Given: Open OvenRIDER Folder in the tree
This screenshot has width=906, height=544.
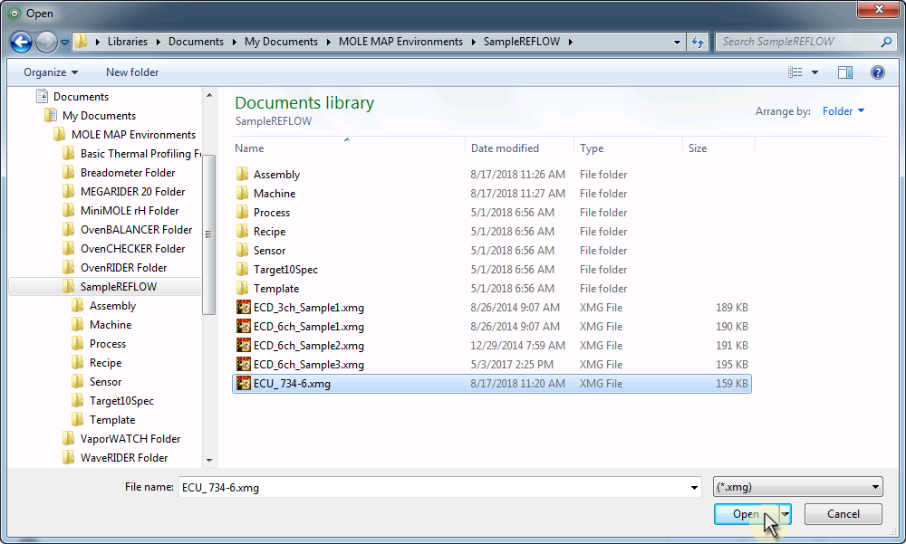Looking at the screenshot, I should tap(123, 268).
